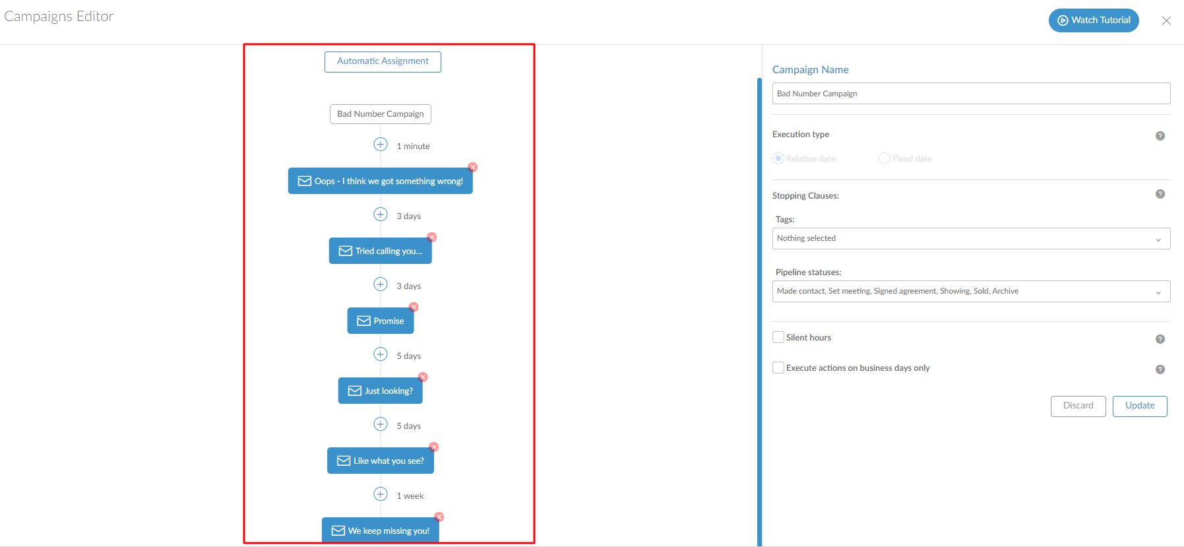This screenshot has width=1184, height=547.
Task: Remove the Promise email step
Action: (414, 307)
